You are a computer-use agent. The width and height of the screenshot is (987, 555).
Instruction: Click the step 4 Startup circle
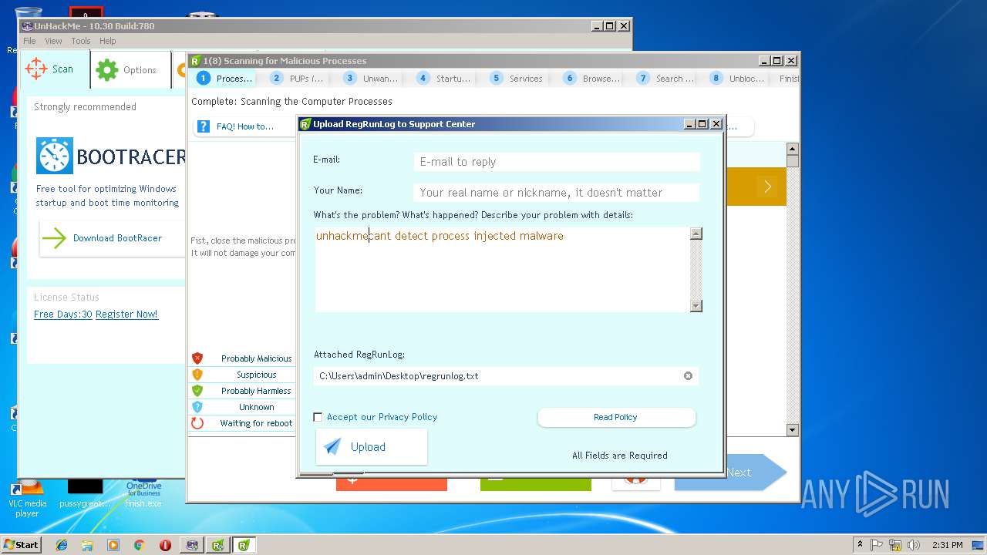coord(423,78)
